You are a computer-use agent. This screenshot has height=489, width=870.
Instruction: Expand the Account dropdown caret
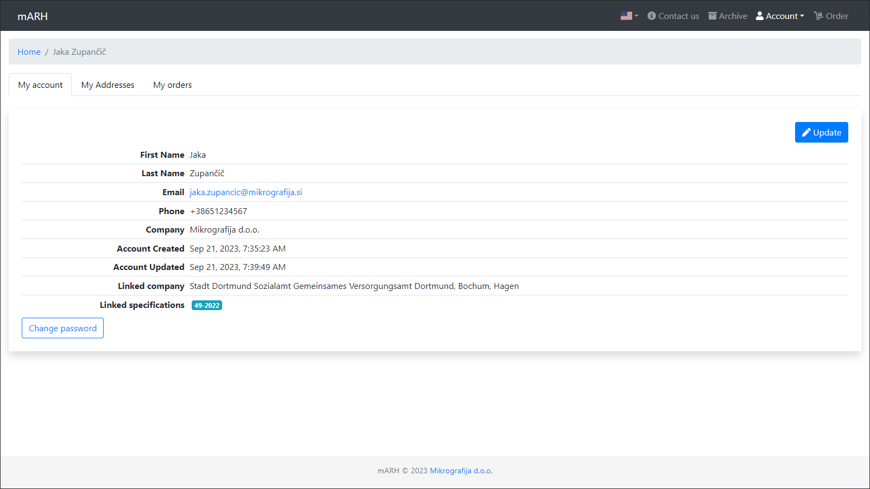pyautogui.click(x=802, y=16)
